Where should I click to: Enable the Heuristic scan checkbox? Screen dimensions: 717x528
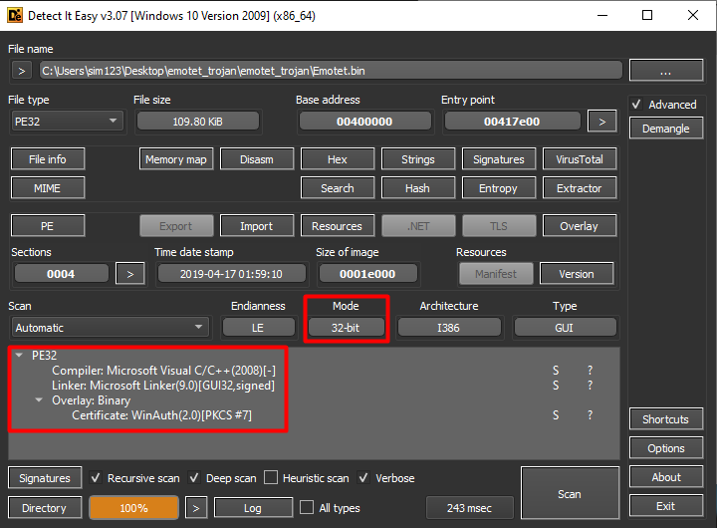pos(273,478)
